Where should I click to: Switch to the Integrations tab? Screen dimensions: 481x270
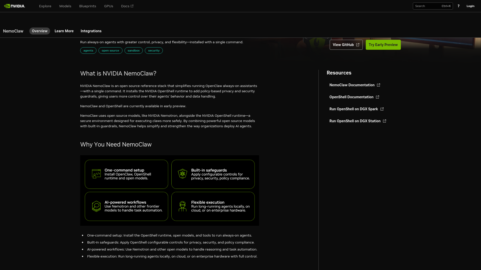91,31
